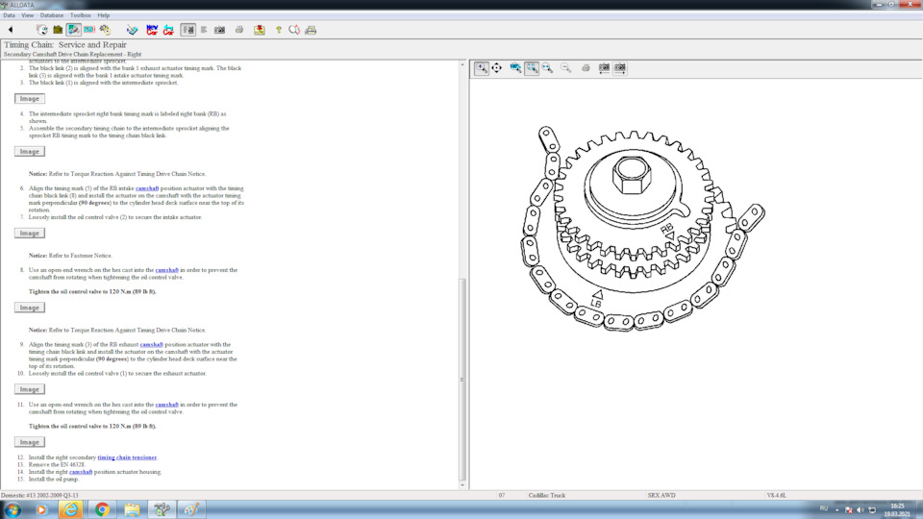The height and width of the screenshot is (519, 923).
Task: Follow the camshaft link in step 6
Action: pos(146,188)
